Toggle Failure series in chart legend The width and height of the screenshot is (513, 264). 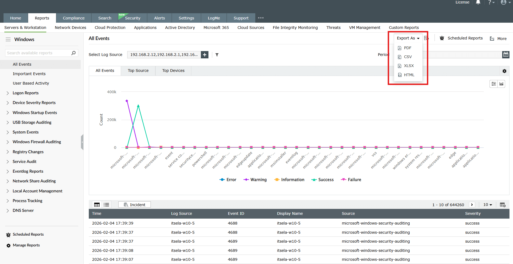[351, 180]
